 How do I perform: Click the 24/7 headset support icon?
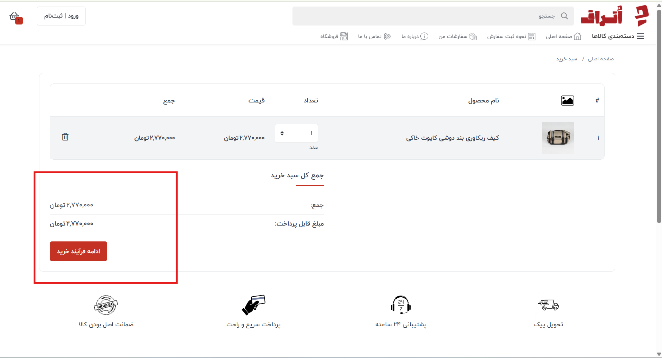pos(401,305)
